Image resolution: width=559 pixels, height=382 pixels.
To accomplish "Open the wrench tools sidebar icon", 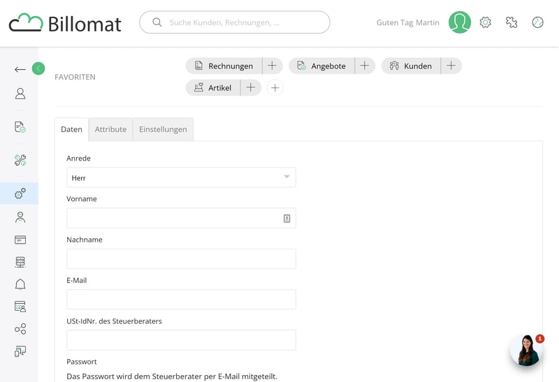I will [20, 160].
